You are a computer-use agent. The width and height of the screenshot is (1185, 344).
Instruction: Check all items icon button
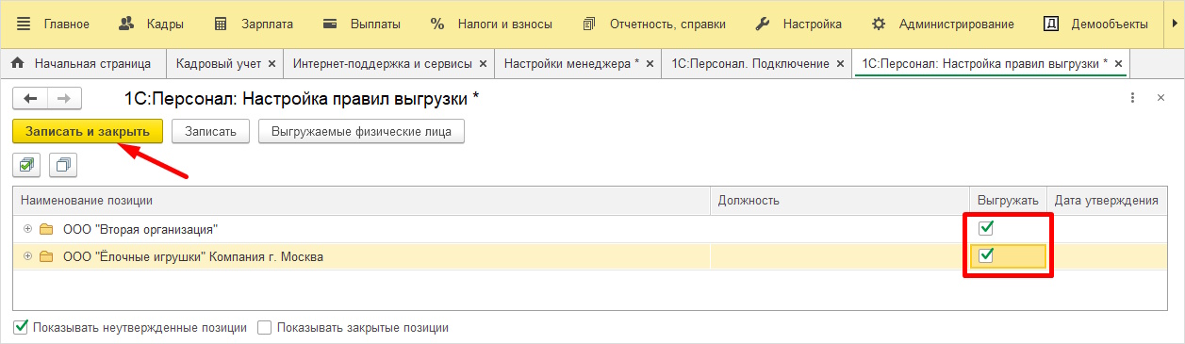[26, 165]
